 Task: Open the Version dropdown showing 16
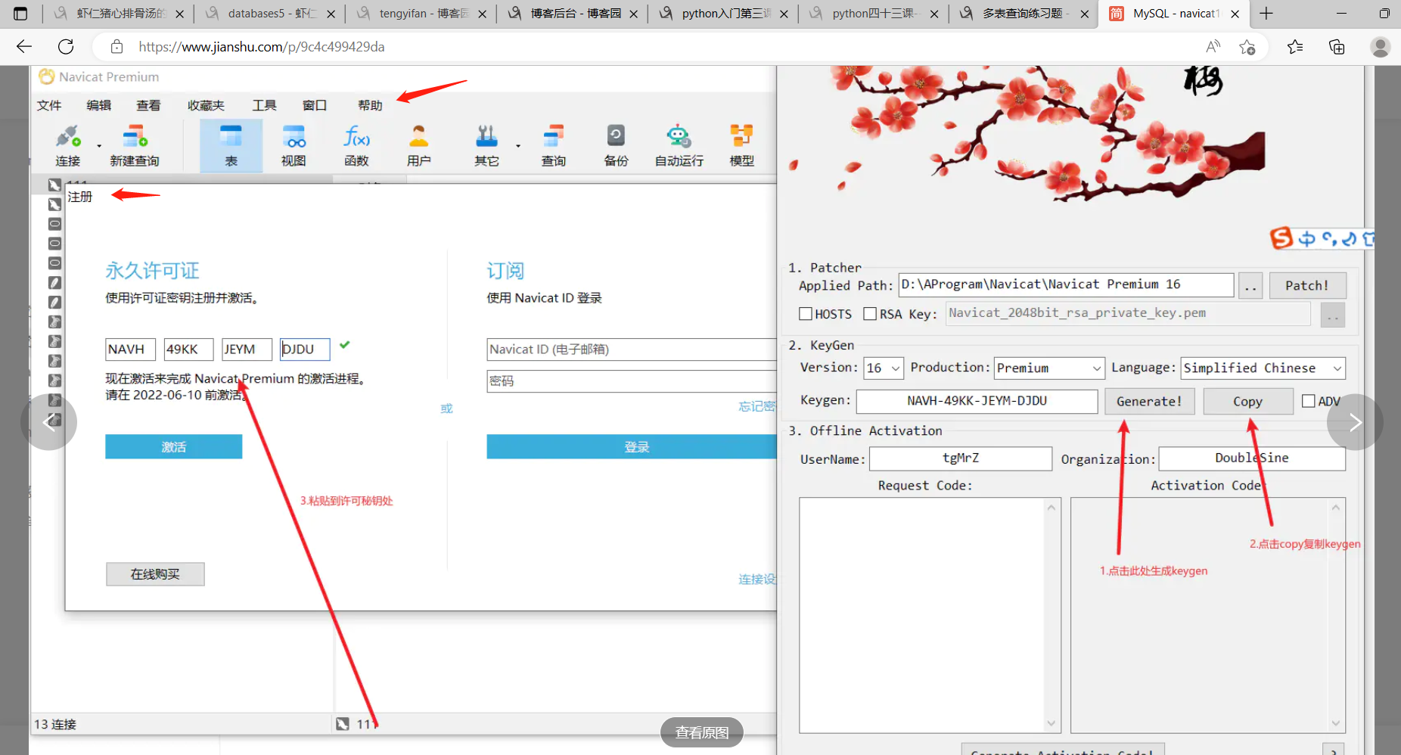pyautogui.click(x=884, y=368)
